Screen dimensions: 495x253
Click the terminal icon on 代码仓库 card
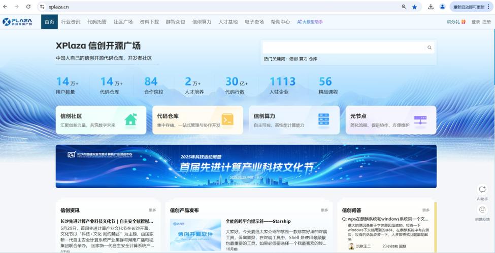[227, 119]
